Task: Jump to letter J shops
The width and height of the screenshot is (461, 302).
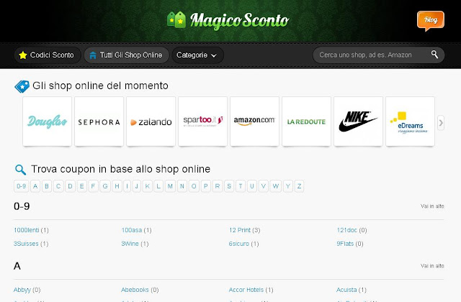Action: 136,186
